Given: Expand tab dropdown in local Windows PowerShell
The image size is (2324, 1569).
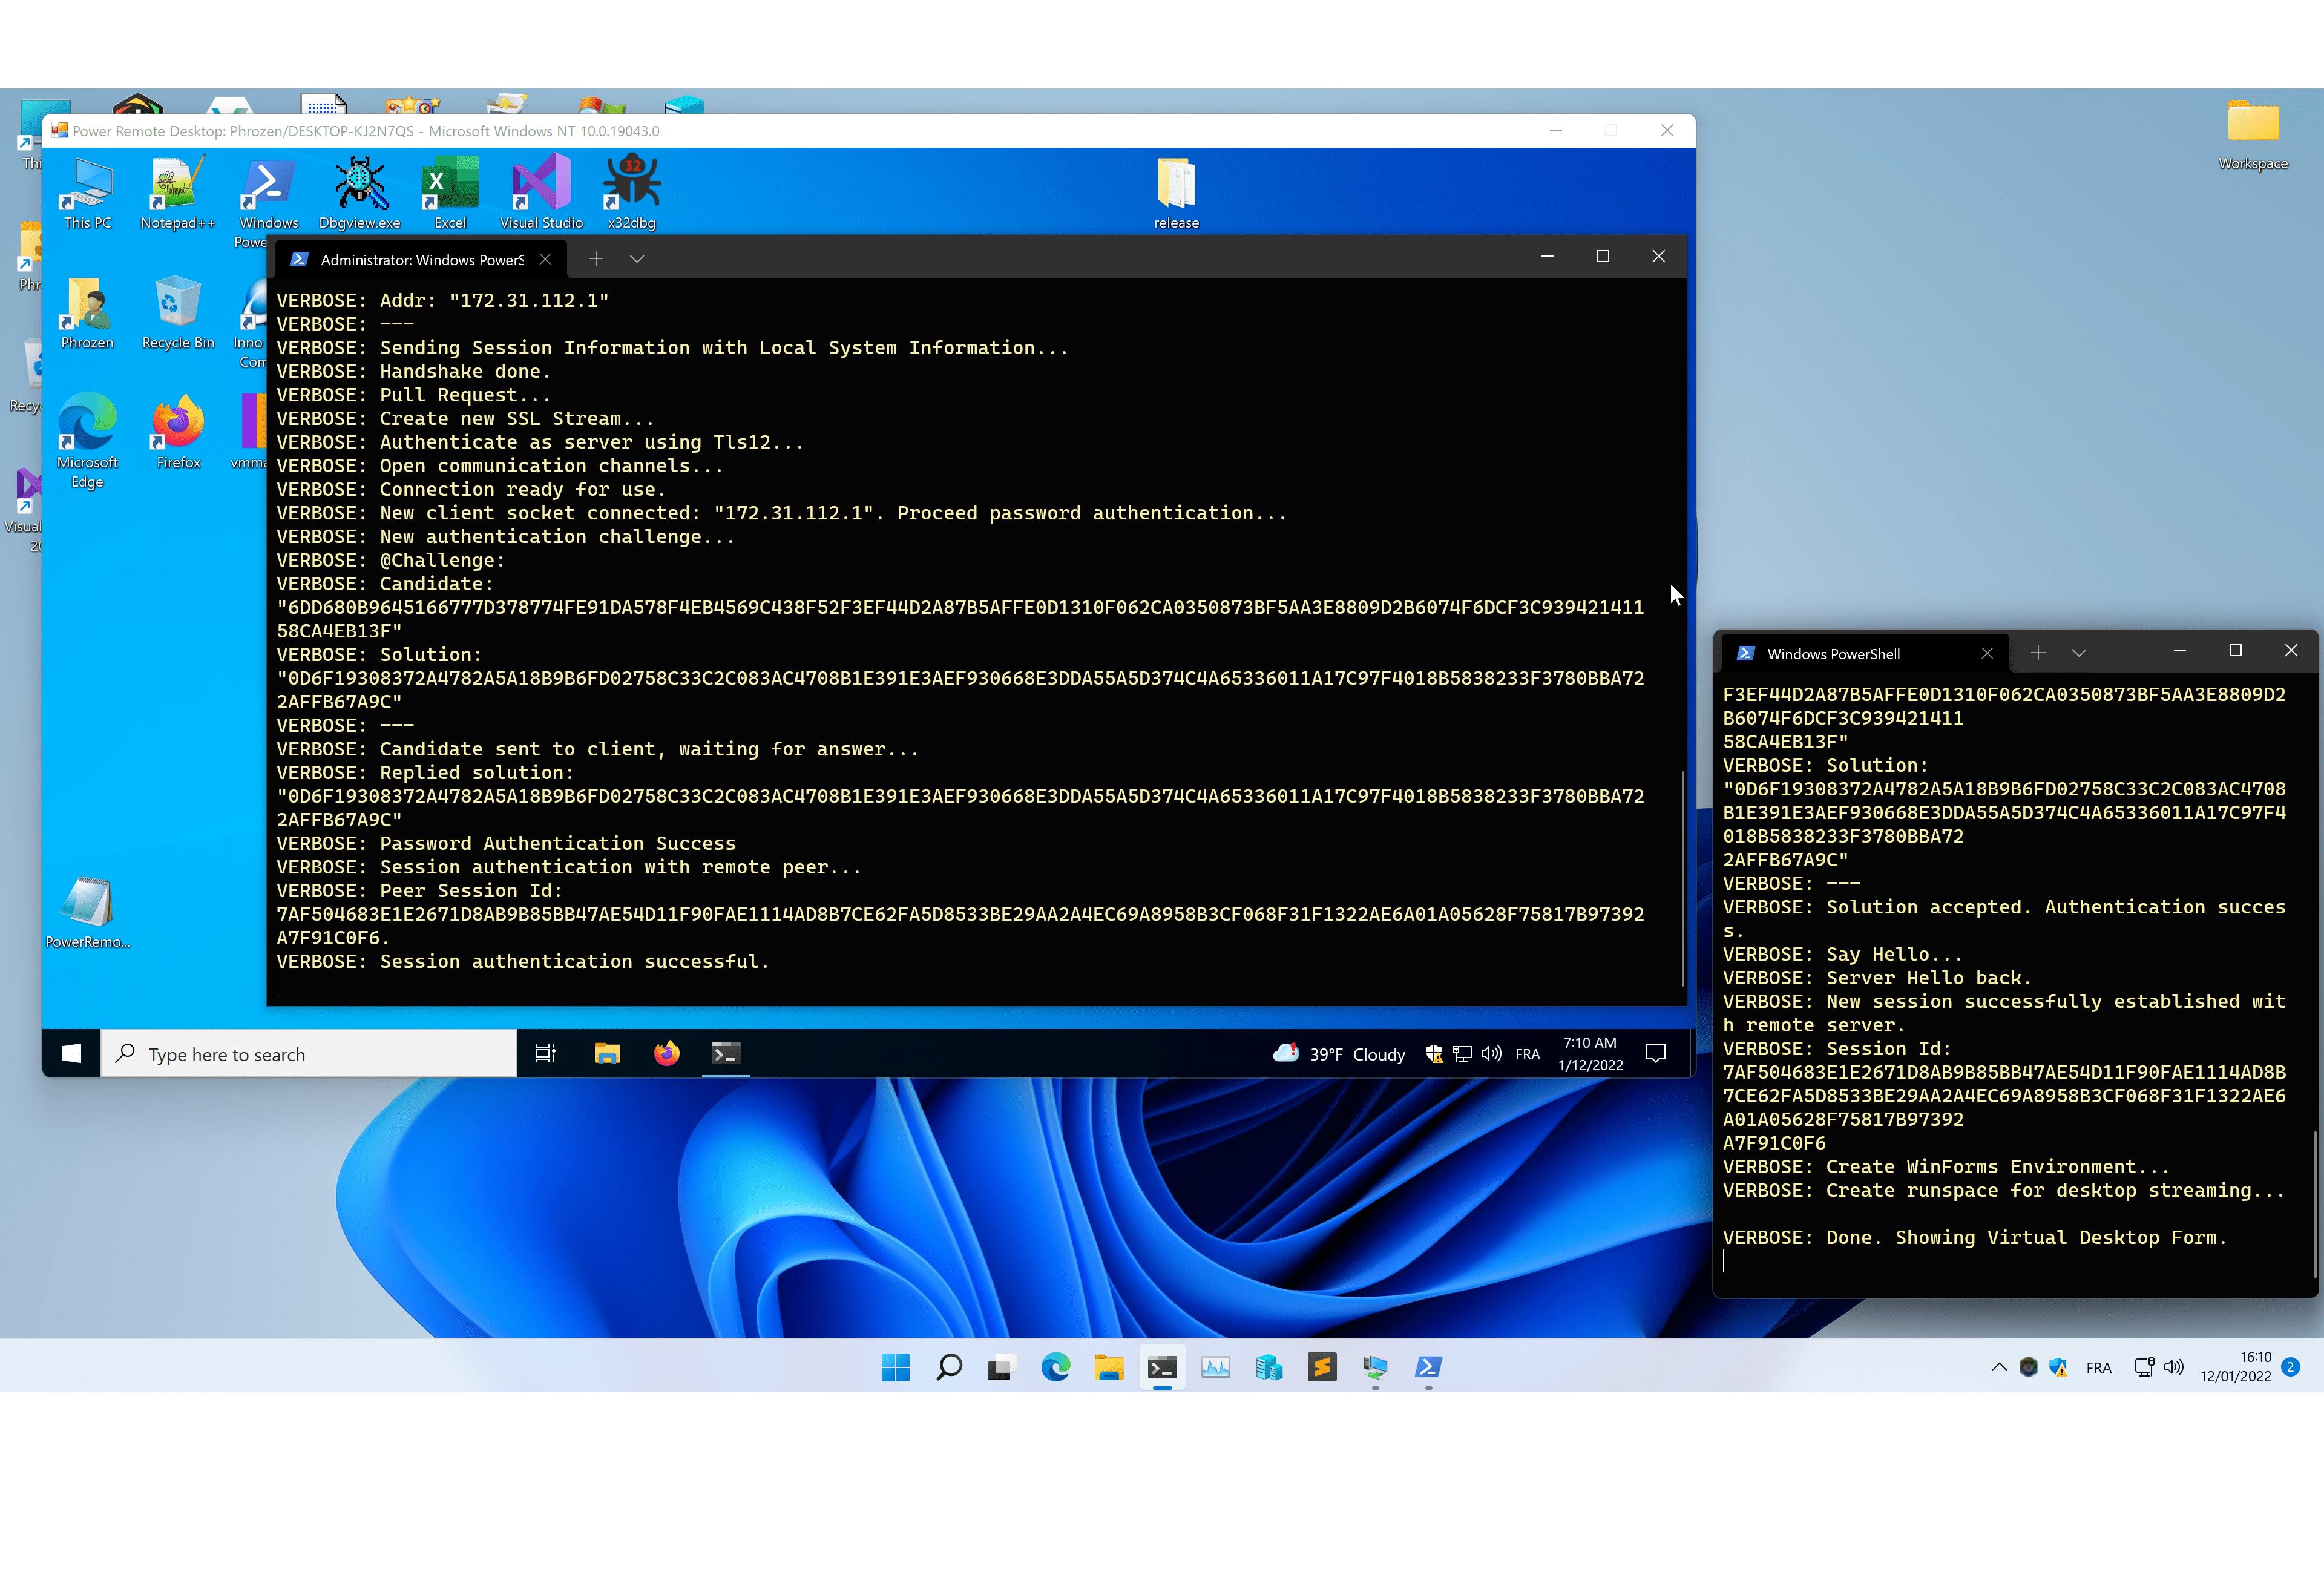Looking at the screenshot, I should (2079, 653).
